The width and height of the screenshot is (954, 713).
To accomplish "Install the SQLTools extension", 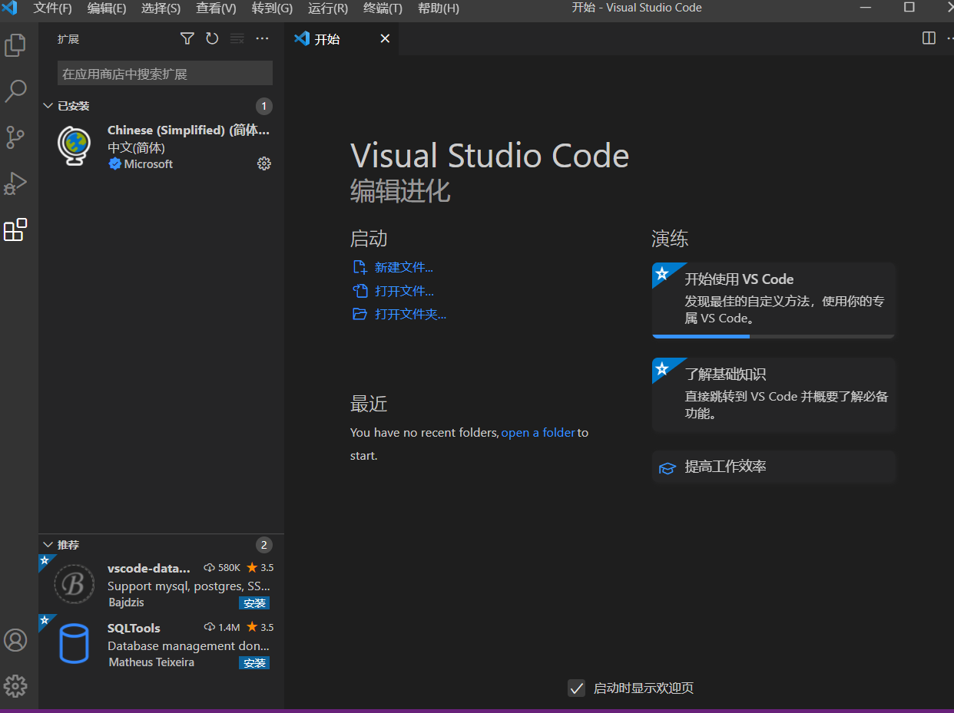I will pyautogui.click(x=254, y=663).
